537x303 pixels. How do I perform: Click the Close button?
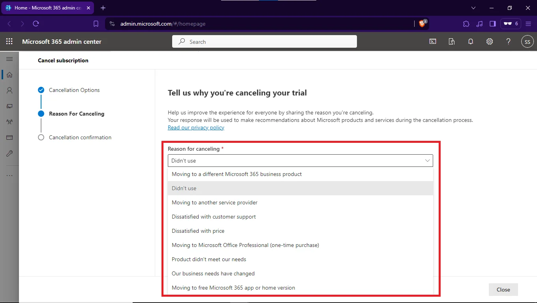coord(503,290)
